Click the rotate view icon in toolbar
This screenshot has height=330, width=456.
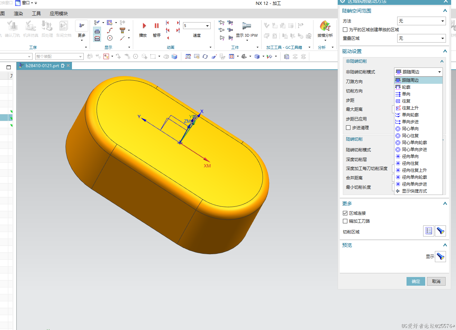[205, 56]
